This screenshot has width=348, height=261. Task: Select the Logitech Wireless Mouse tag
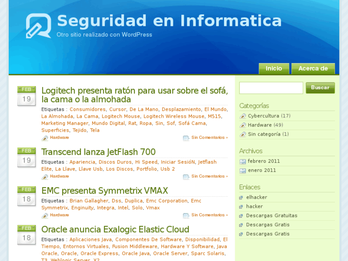pos(174,116)
